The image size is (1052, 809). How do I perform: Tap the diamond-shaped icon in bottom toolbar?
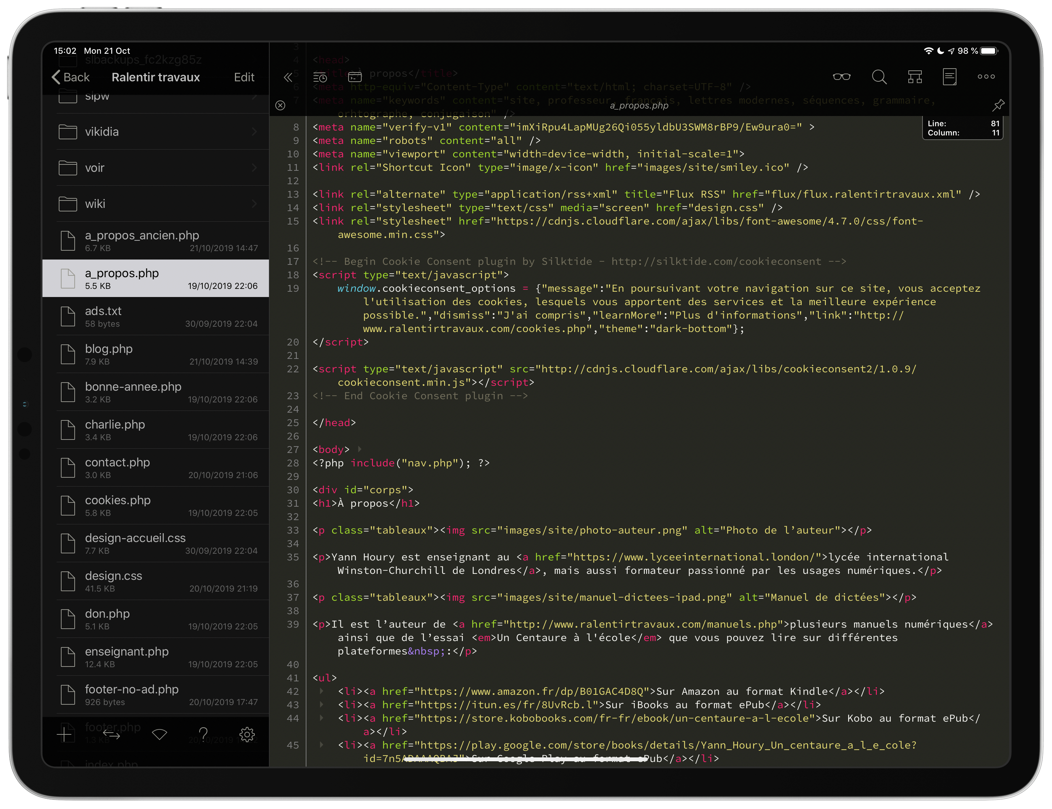click(x=160, y=734)
